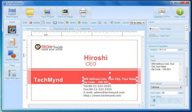
Task: Select the Type:Image layer
Action: click(x=166, y=29)
